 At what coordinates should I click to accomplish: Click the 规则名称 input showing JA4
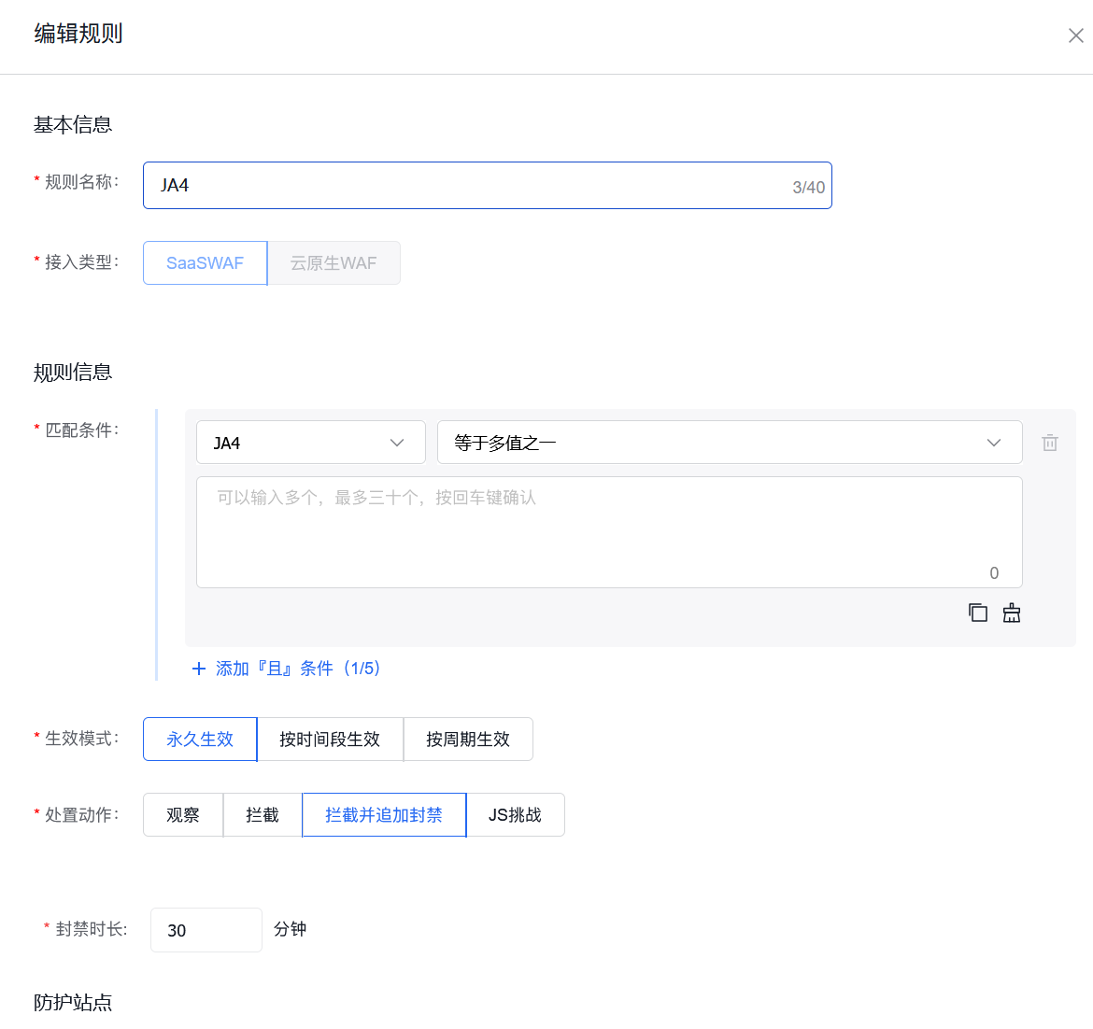486,185
